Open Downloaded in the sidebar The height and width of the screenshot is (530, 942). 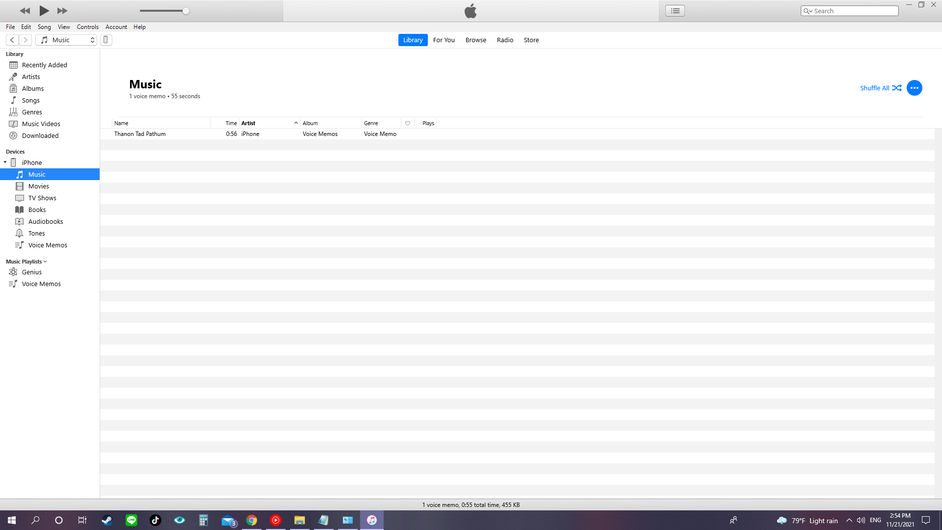[40, 135]
